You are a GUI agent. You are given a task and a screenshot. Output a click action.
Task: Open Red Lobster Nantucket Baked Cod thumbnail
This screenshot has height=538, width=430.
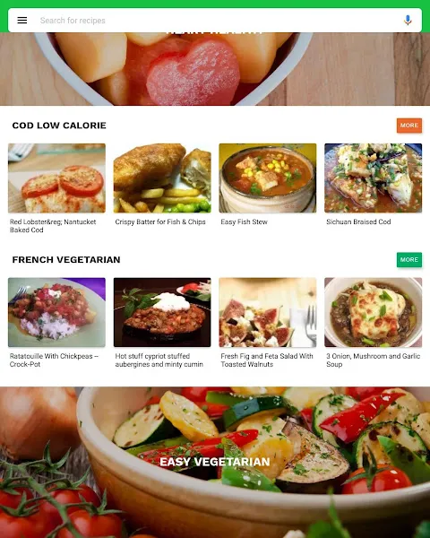tap(56, 178)
